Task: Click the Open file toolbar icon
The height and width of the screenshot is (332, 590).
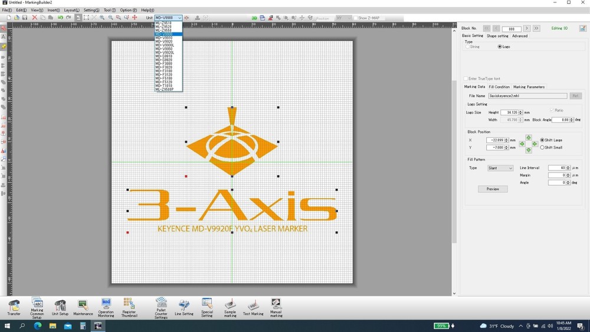Action: pos(17,18)
